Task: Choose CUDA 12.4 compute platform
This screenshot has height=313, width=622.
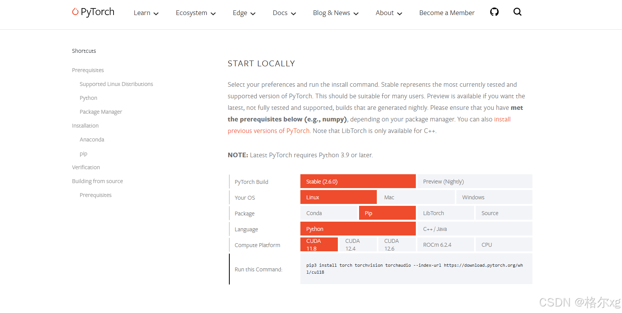Action: pos(358,244)
